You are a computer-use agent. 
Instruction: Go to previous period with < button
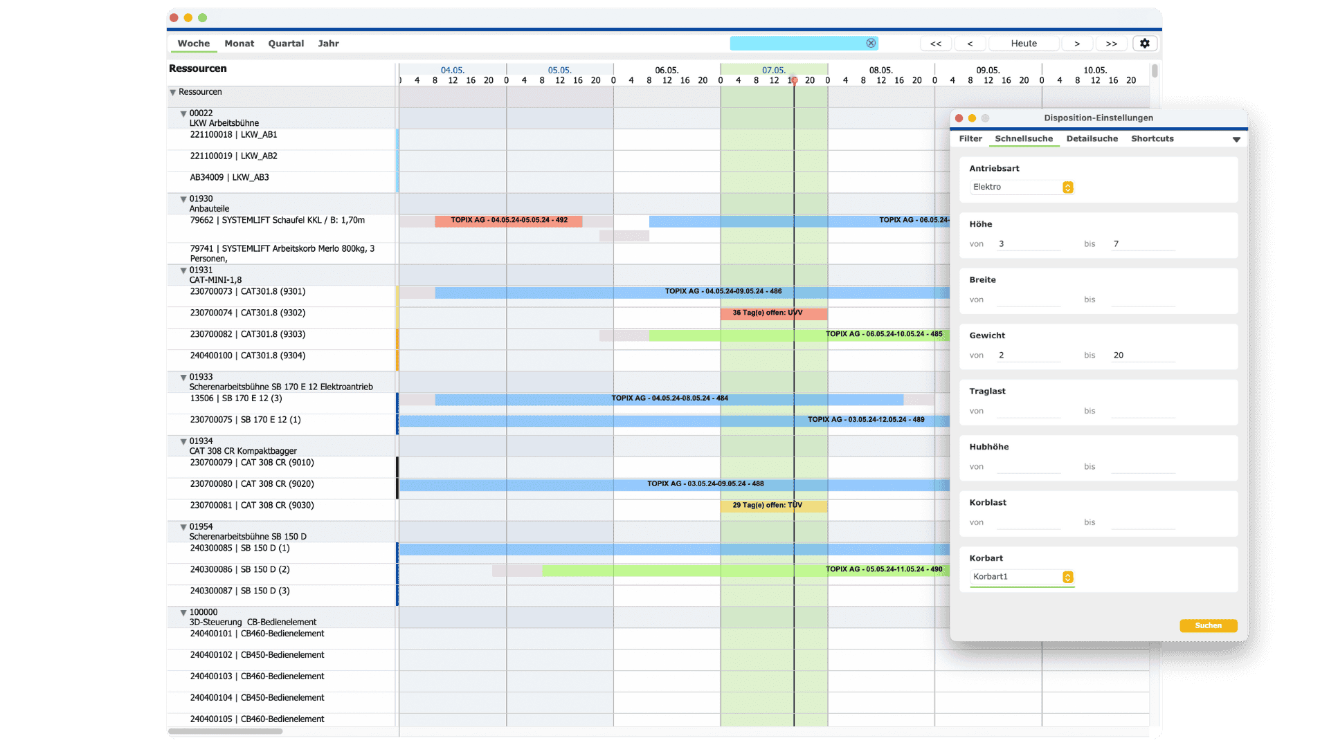970,43
